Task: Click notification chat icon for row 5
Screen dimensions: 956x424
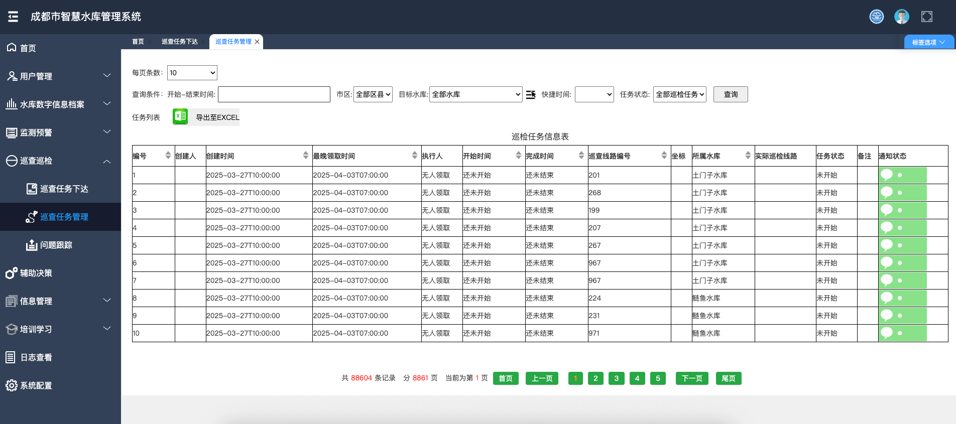Action: pyautogui.click(x=887, y=245)
